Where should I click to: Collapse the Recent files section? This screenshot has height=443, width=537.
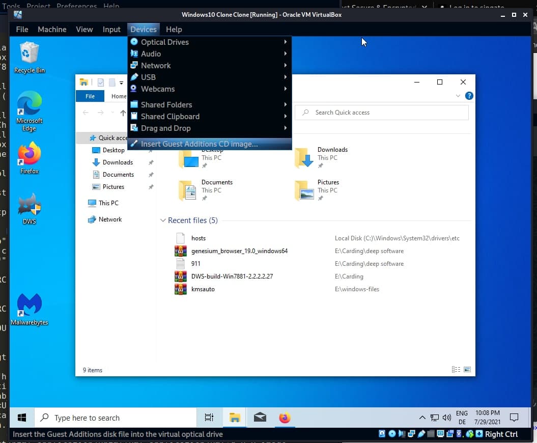tap(163, 220)
